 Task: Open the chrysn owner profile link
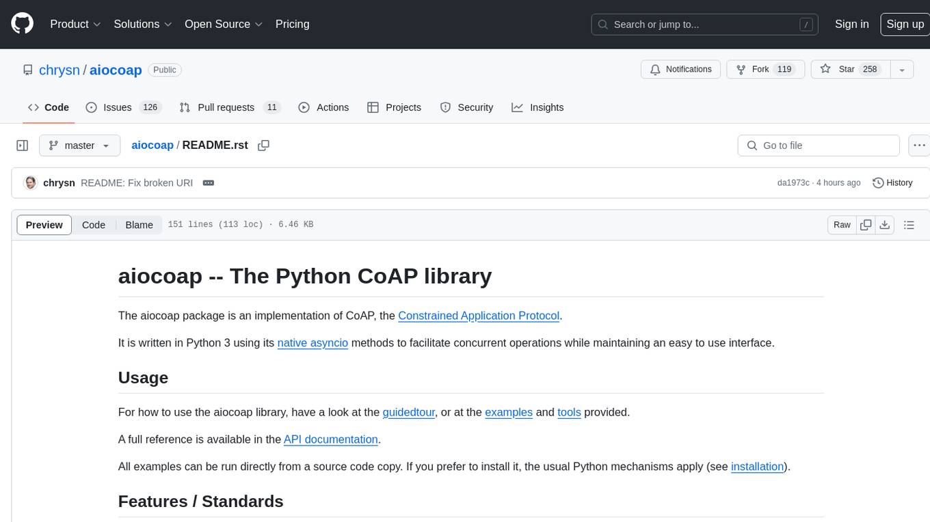click(59, 70)
